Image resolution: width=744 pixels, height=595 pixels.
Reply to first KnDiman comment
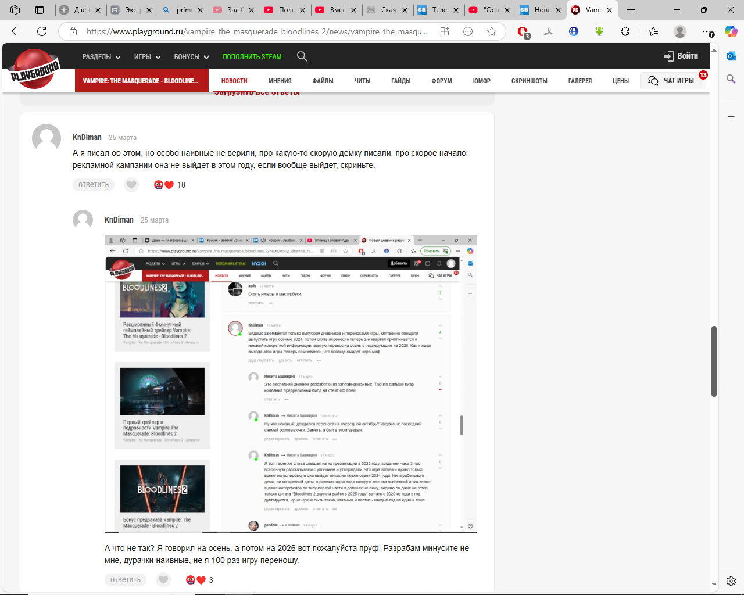(x=94, y=185)
